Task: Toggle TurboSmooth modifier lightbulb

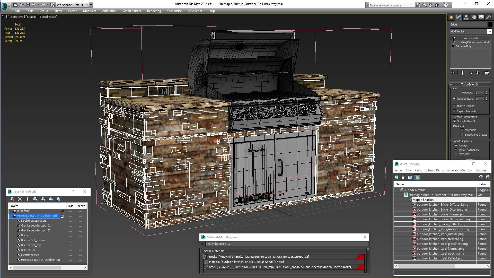Action: pyautogui.click(x=454, y=38)
